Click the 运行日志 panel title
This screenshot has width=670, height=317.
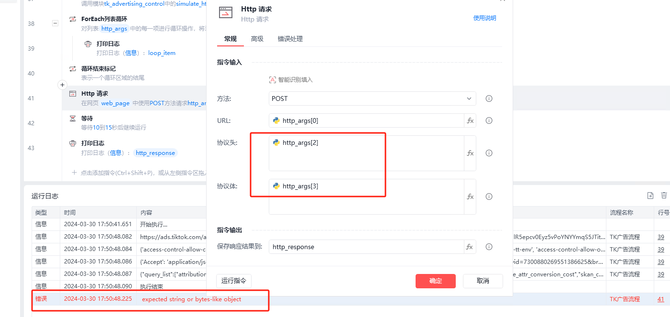(x=45, y=196)
